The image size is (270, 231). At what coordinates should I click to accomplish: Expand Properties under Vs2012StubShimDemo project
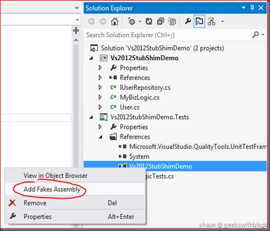pos(100,68)
